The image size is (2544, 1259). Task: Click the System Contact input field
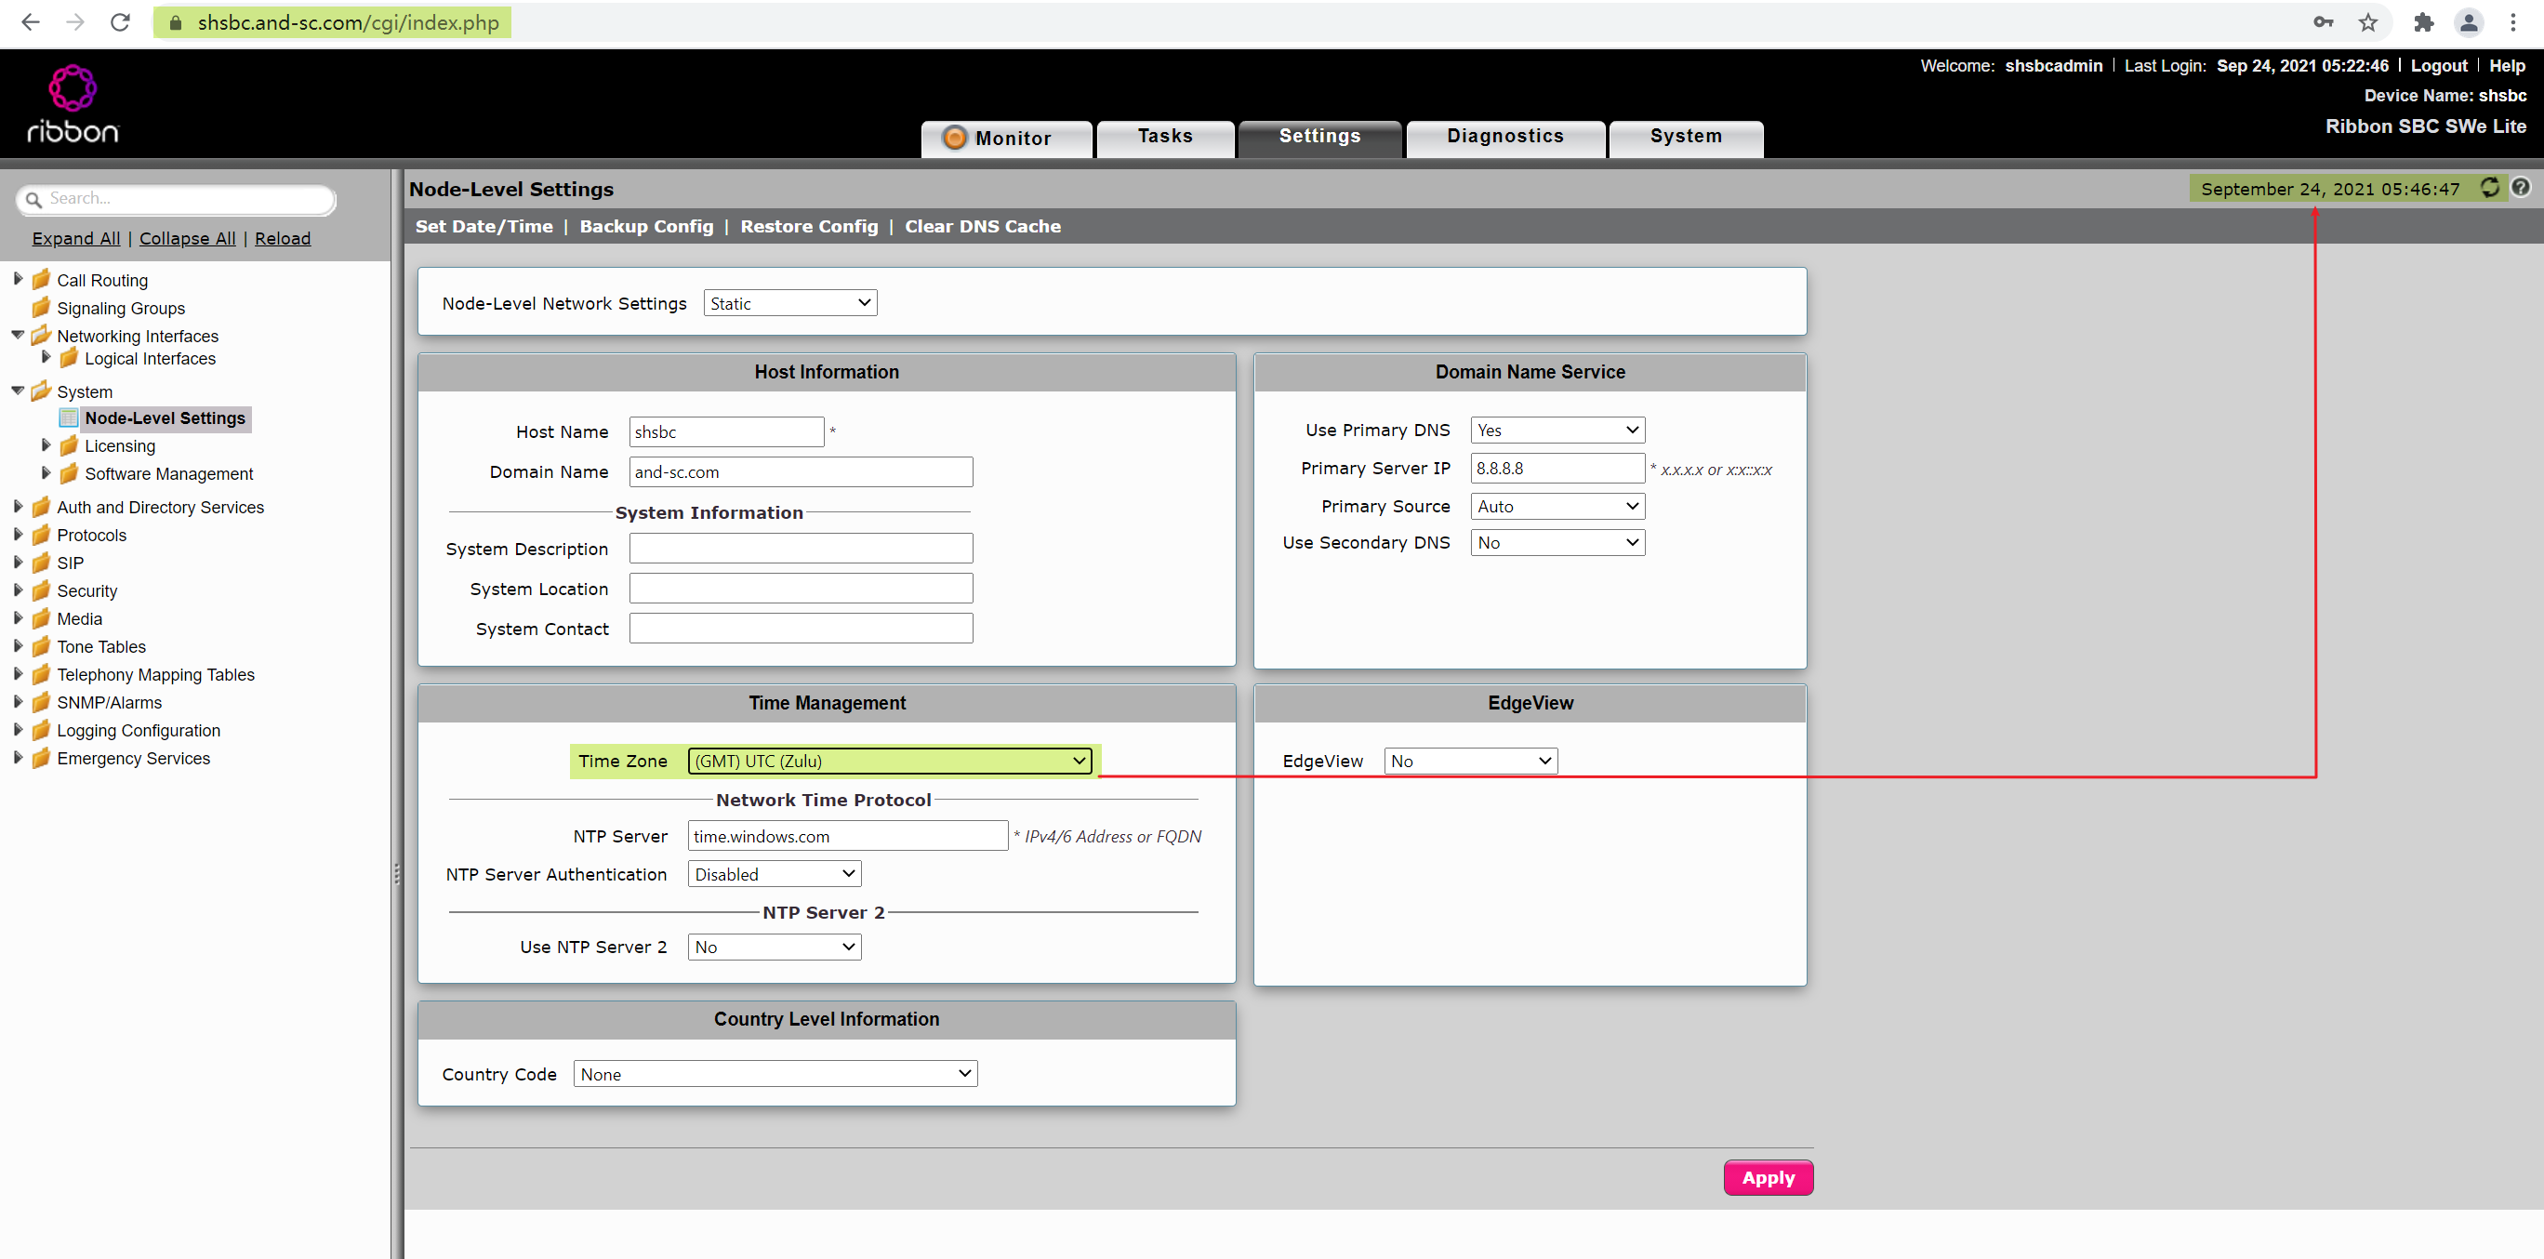801,628
